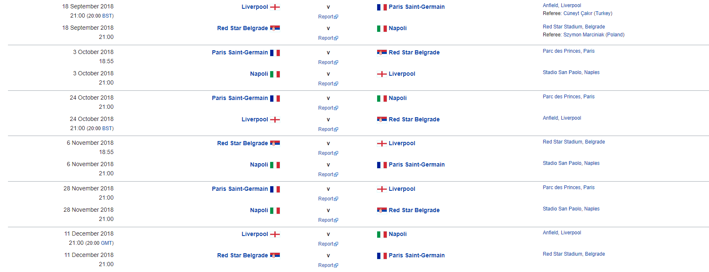This screenshot has height=272, width=709.
Task: Open referee Szymon Marciniak link
Action: click(x=584, y=35)
